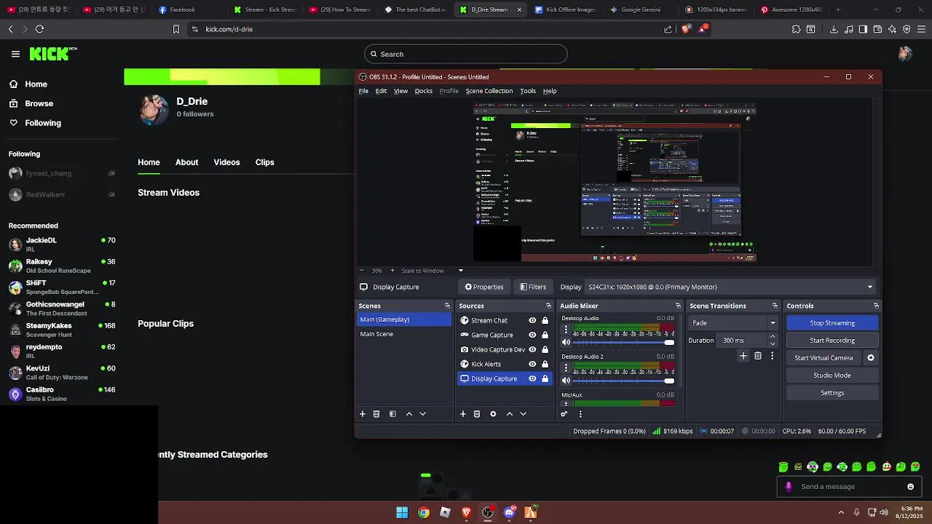Open the preview scaling dropdown arrow
Image resolution: width=932 pixels, height=524 pixels.
pos(460,271)
